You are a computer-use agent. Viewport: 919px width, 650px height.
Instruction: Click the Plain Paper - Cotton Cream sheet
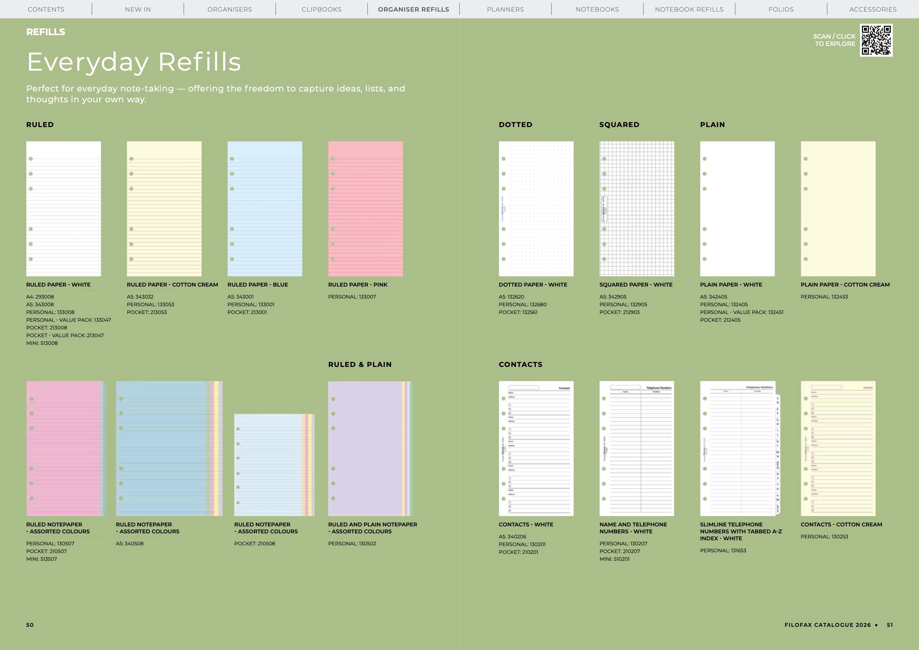click(838, 208)
